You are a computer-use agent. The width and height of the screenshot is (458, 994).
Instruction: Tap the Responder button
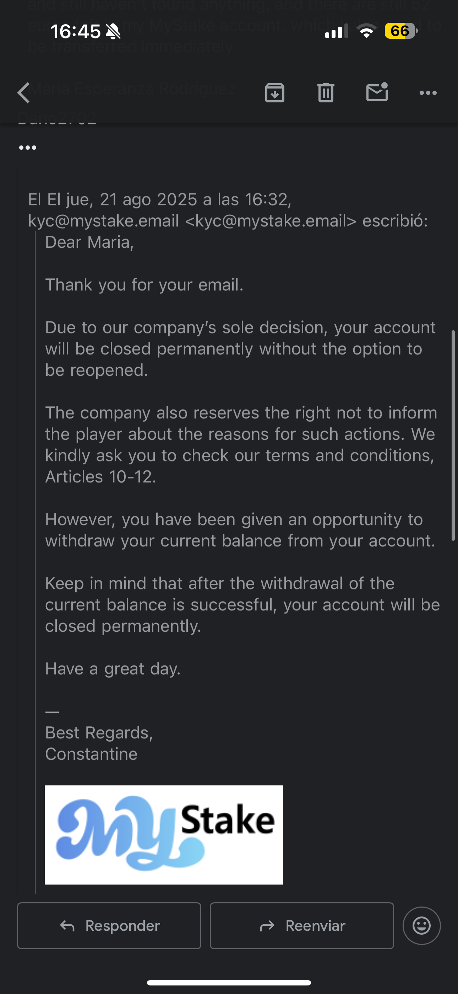point(109,925)
